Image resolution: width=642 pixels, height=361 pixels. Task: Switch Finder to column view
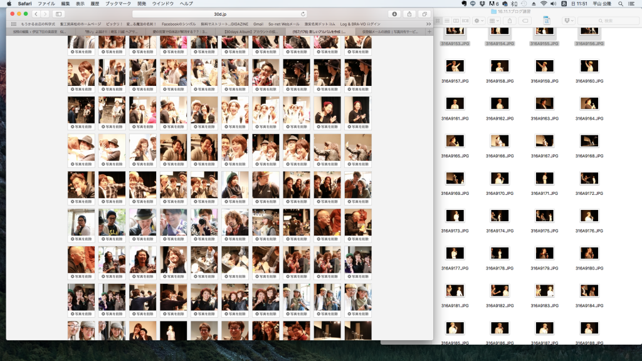click(456, 21)
